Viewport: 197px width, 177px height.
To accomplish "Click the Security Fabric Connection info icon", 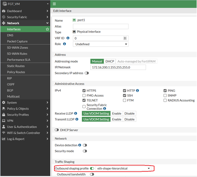I will 105,109.
